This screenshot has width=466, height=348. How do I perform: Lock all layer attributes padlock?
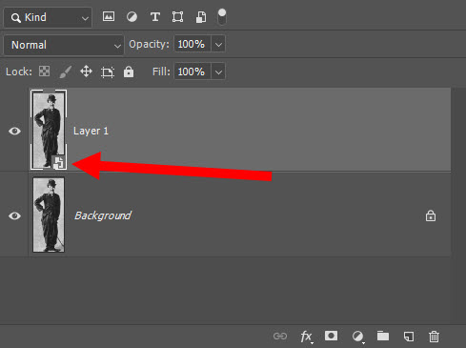[129, 72]
